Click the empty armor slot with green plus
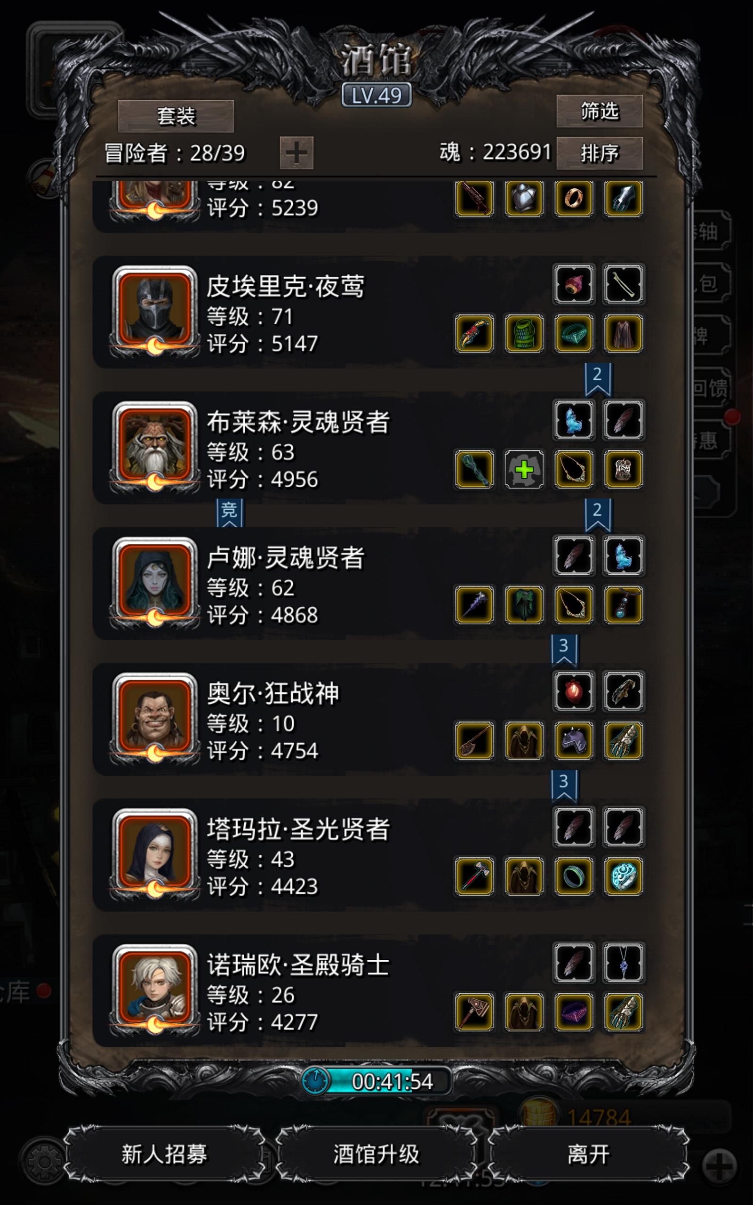The width and height of the screenshot is (753, 1205). point(524,469)
